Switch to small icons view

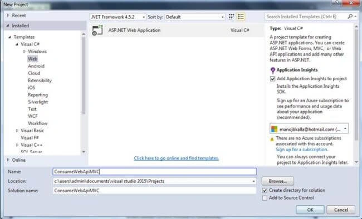[x=231, y=17]
